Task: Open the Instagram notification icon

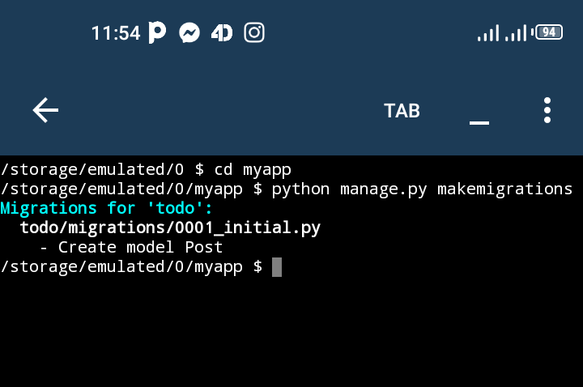Action: pos(254,32)
